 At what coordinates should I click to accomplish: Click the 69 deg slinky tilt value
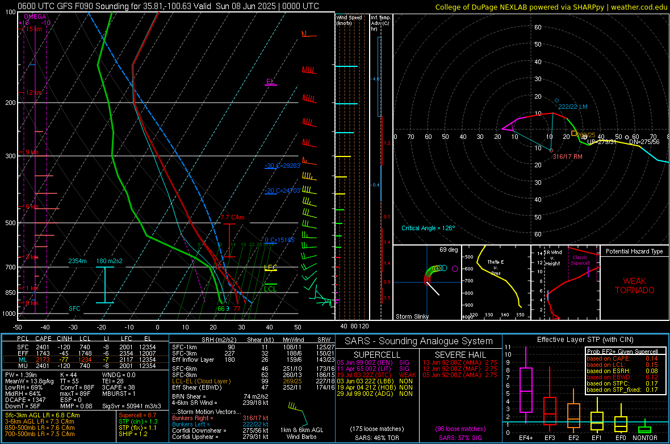pyautogui.click(x=449, y=250)
